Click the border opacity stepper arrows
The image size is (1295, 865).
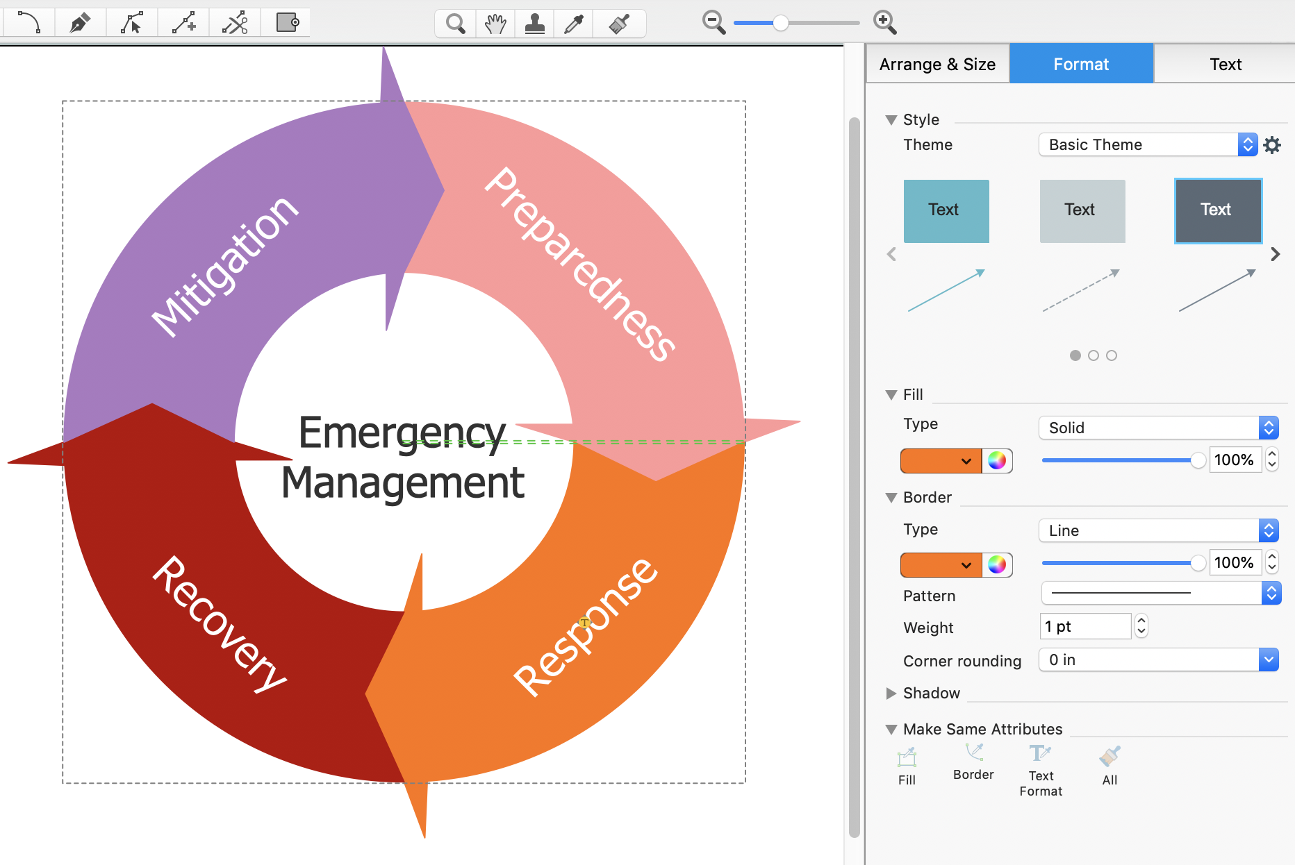[x=1272, y=562]
